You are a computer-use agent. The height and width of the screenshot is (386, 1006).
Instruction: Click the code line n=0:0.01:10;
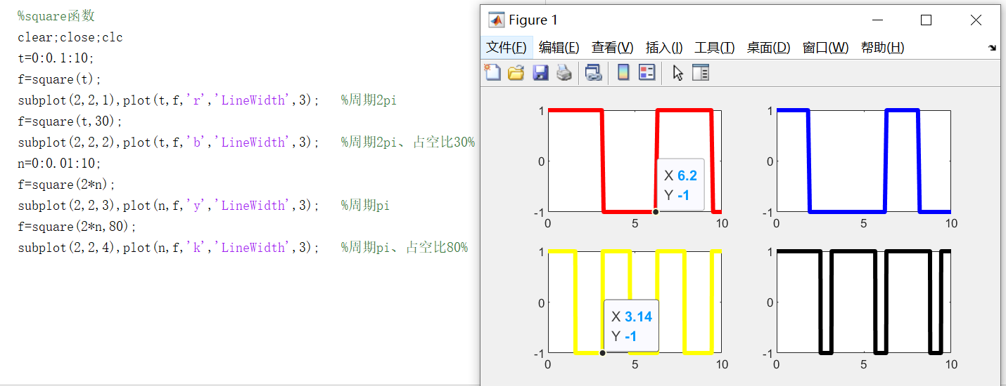tap(60, 164)
